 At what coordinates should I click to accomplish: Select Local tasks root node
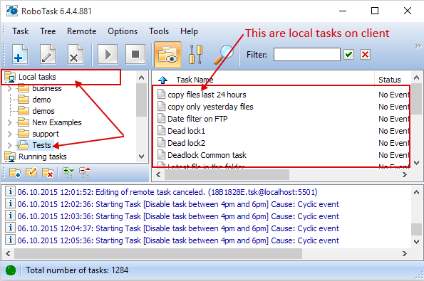(x=37, y=77)
